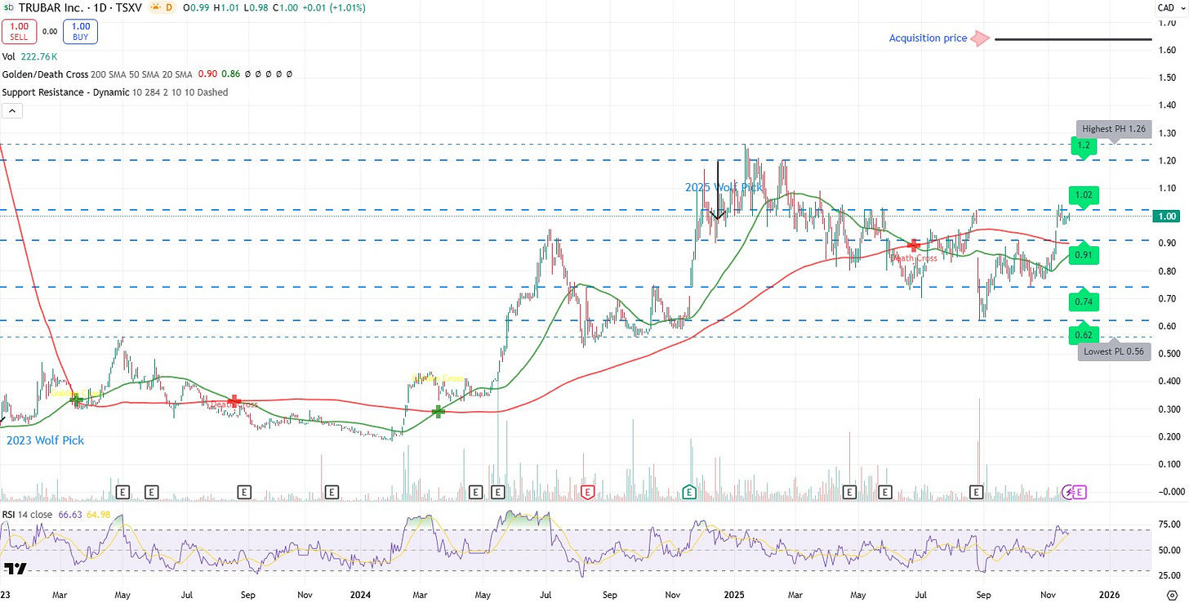Screen dimensions: 1189x603
Task: Click the 2025 Wolf Pick text annotation
Action: pyautogui.click(x=724, y=187)
